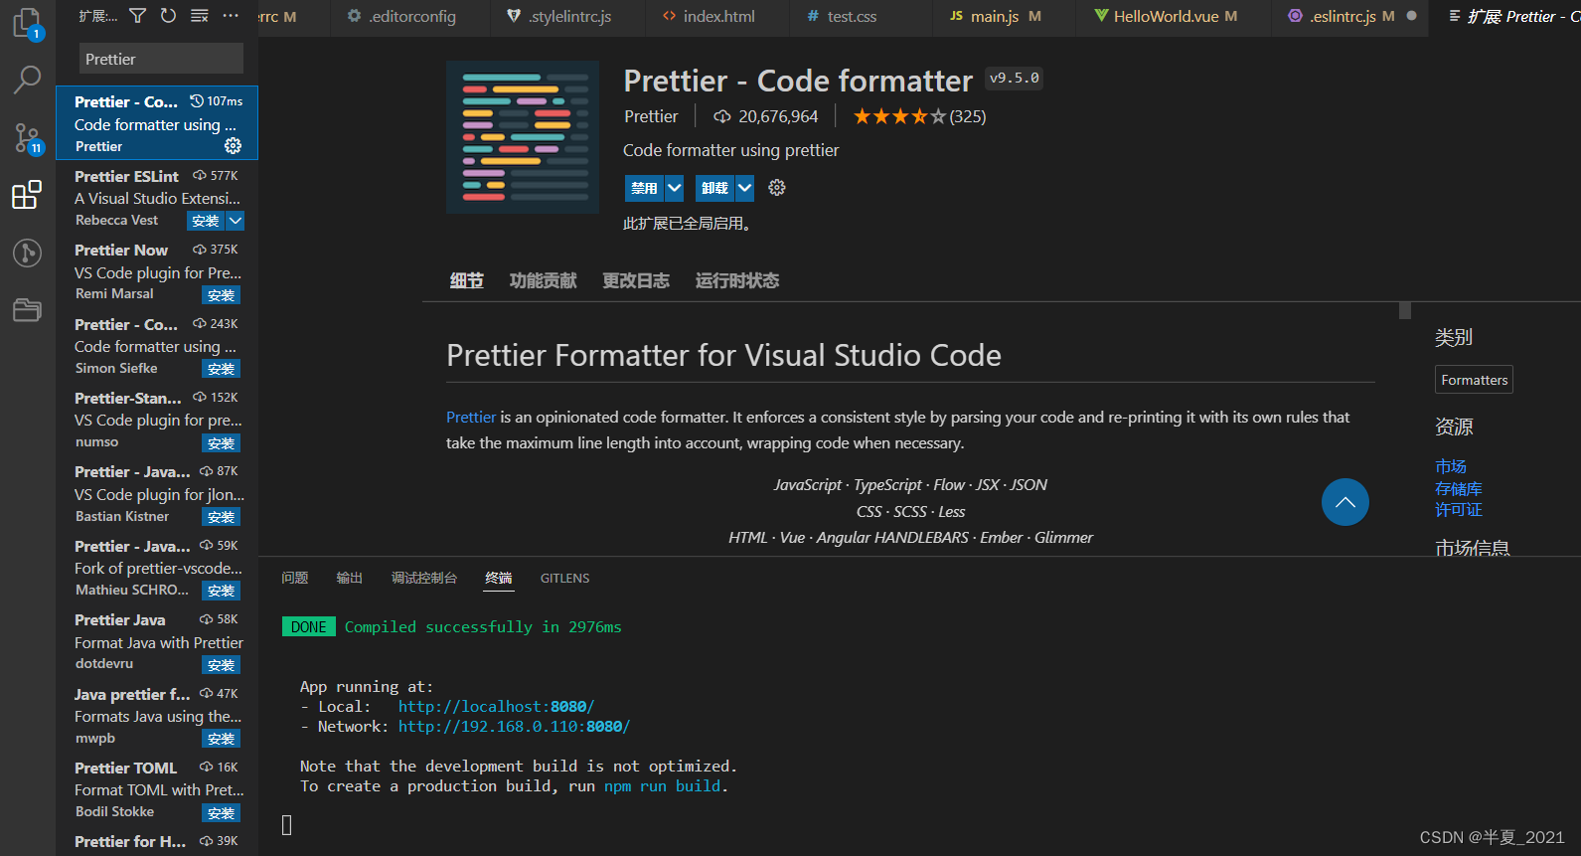The image size is (1581, 856).
Task: Open the Marketplace (市场) resource link
Action: tap(1451, 466)
